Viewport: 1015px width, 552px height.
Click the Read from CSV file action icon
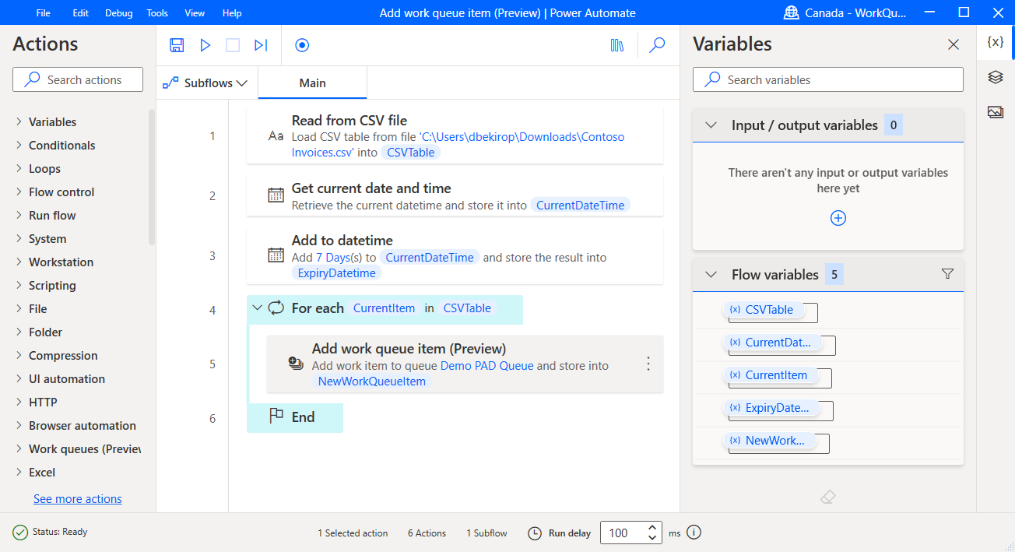[276, 135]
